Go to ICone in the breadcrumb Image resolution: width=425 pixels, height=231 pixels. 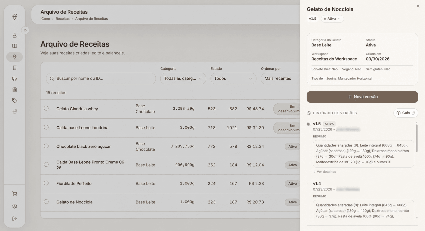(45, 19)
